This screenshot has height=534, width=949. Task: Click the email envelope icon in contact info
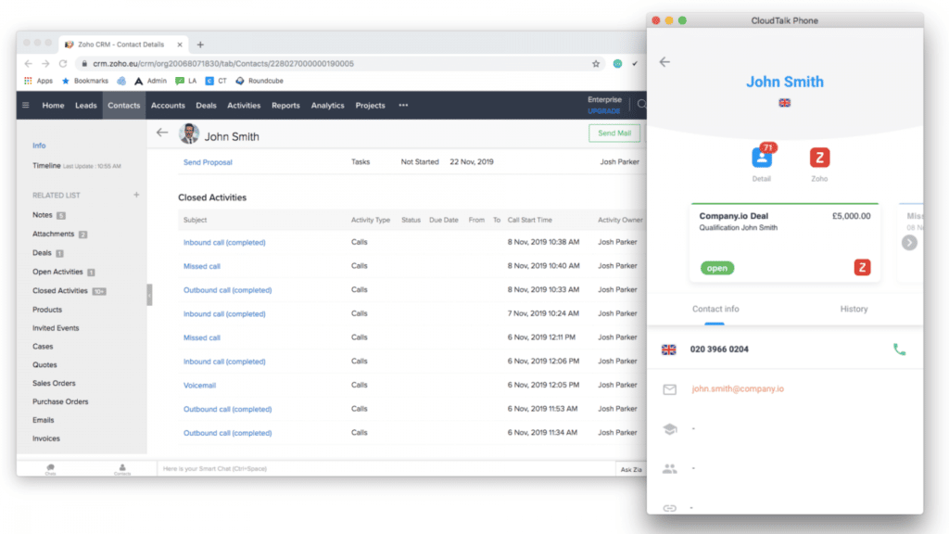669,389
